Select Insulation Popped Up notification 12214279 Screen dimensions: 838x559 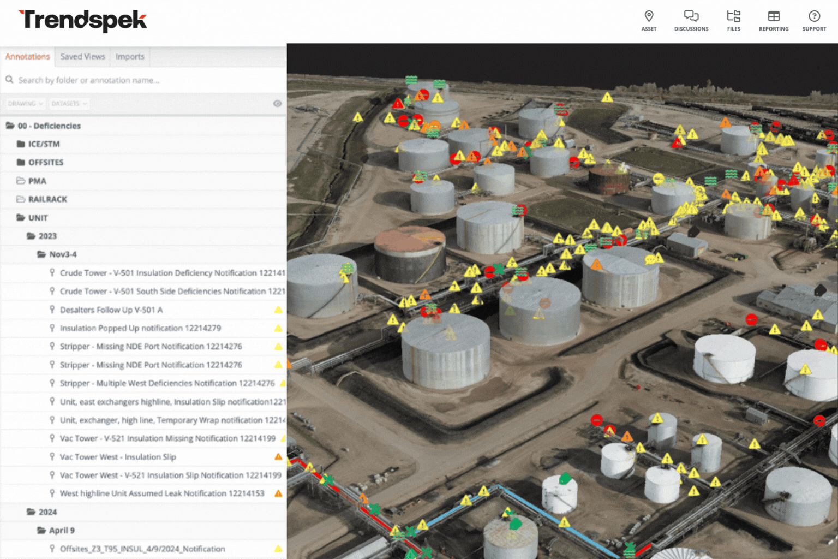(x=140, y=328)
